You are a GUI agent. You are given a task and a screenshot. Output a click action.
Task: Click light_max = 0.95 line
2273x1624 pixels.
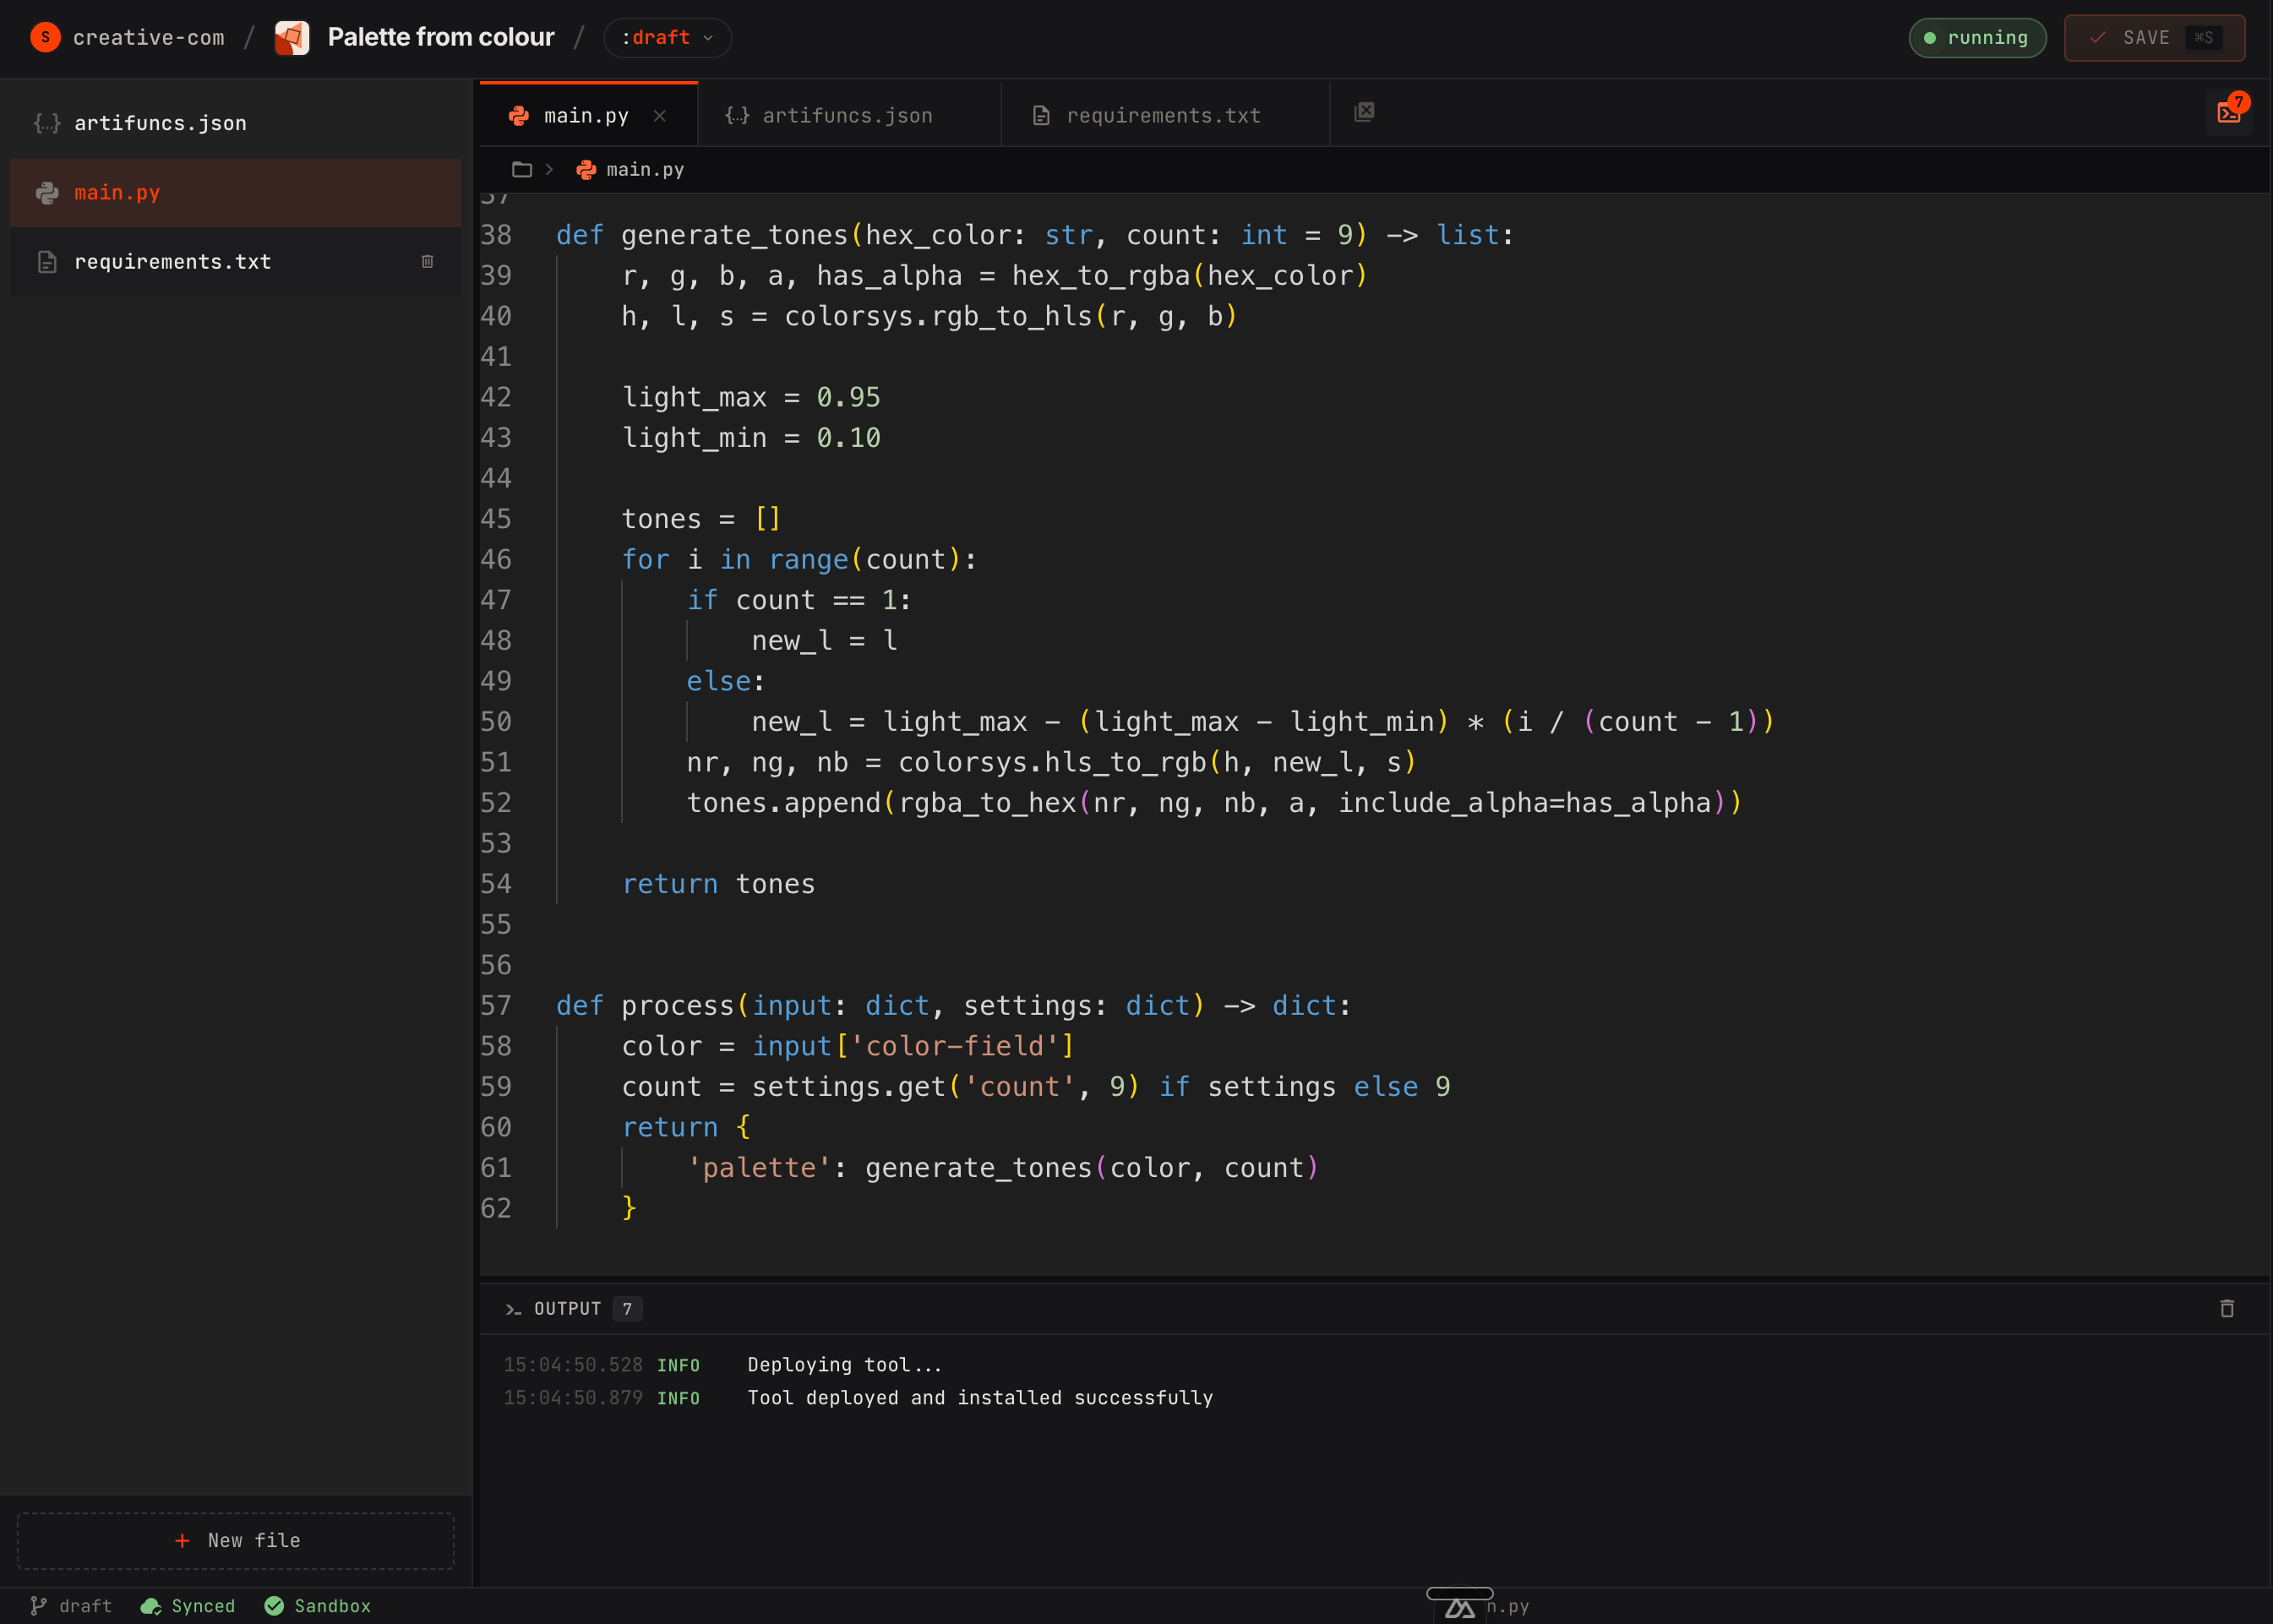coord(751,397)
